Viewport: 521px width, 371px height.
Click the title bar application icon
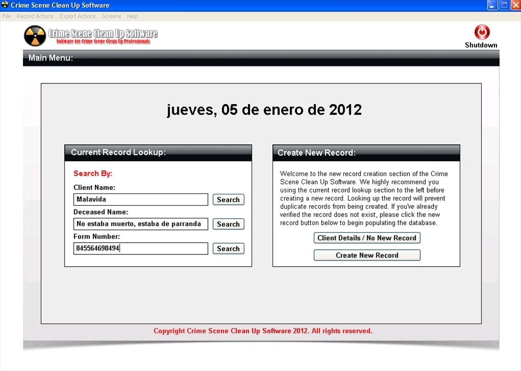pyautogui.click(x=5, y=5)
